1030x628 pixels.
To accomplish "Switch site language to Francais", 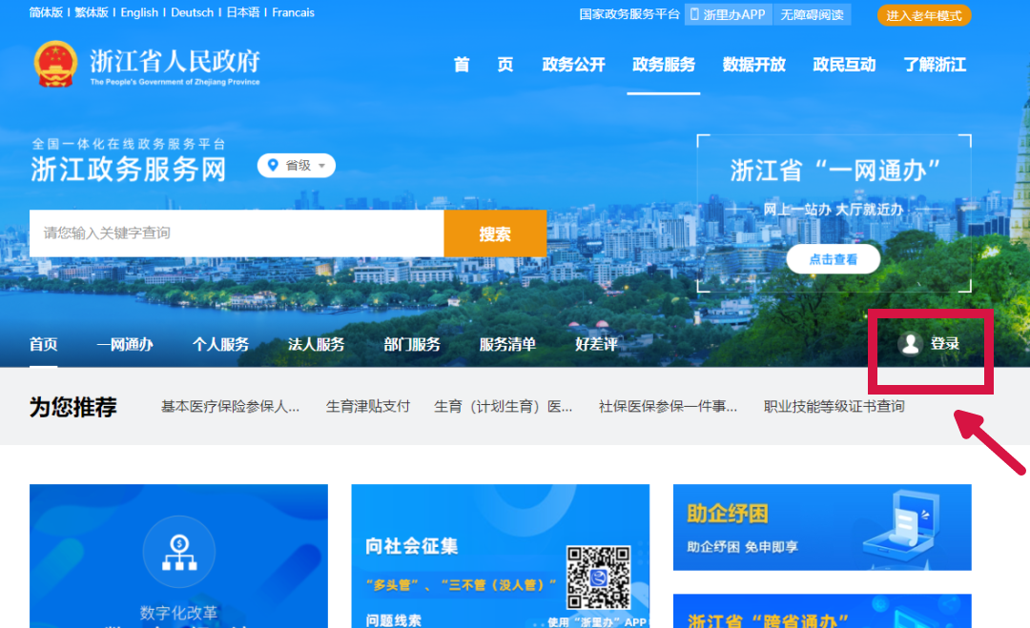I will tap(293, 12).
